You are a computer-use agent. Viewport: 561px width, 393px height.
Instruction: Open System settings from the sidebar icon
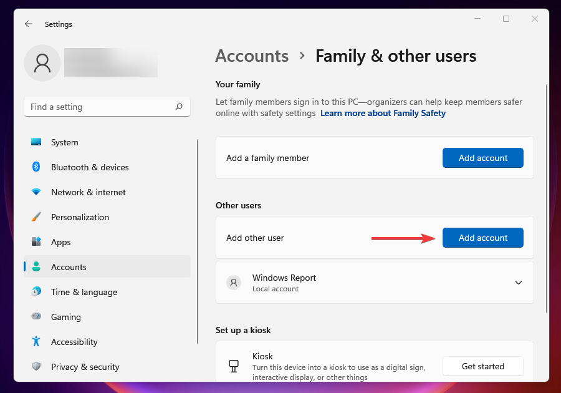pyautogui.click(x=37, y=142)
